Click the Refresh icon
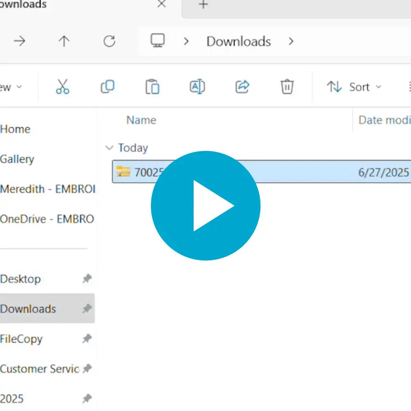 coord(109,42)
